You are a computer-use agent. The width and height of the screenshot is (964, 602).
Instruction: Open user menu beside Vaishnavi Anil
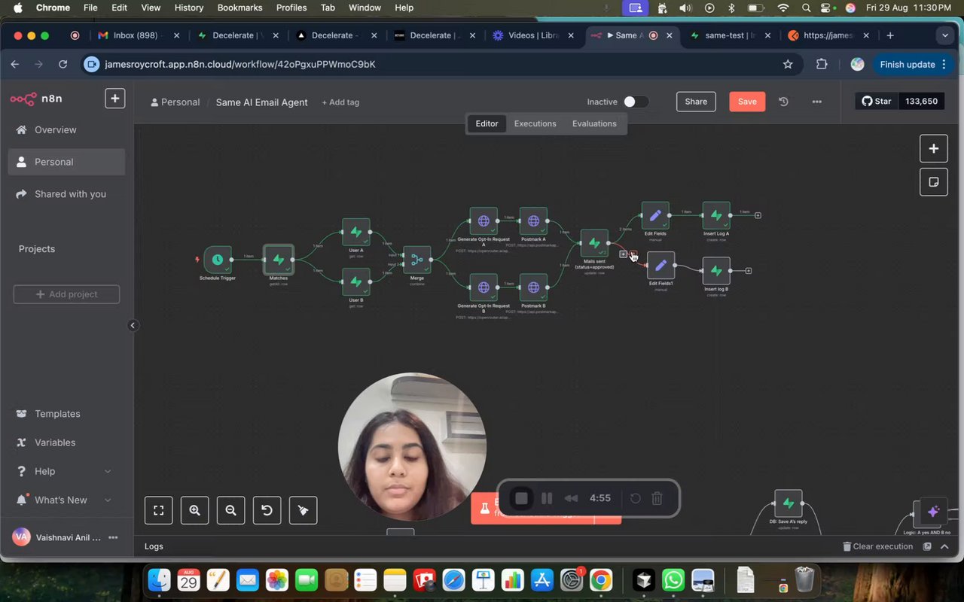point(113,537)
